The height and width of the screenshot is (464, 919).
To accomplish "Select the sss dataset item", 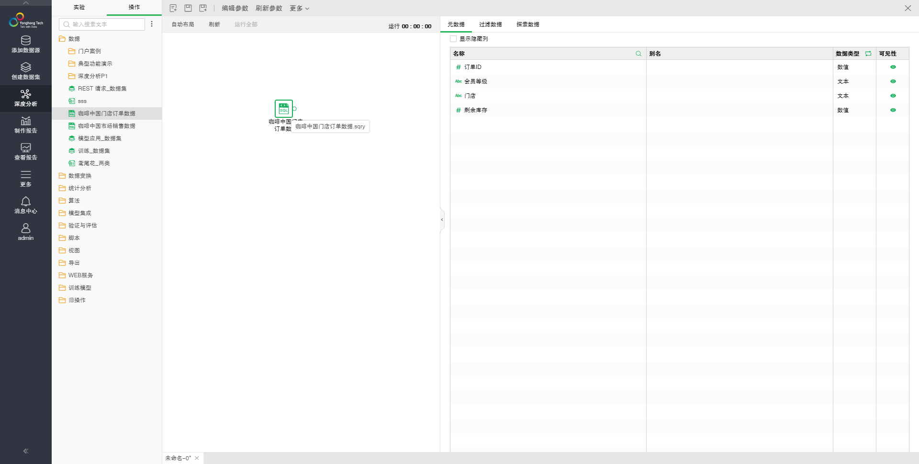I will 82,101.
